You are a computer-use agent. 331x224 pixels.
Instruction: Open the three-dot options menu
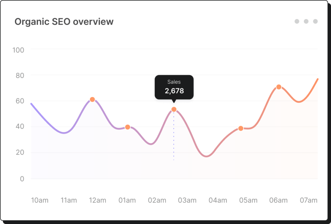306,22
